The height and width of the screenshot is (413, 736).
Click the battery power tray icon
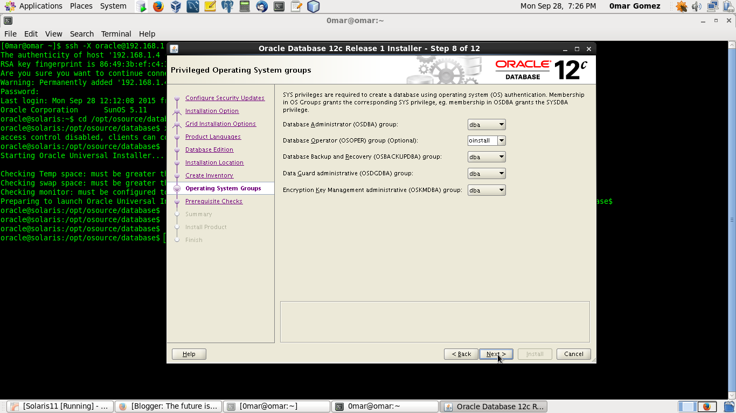point(727,6)
